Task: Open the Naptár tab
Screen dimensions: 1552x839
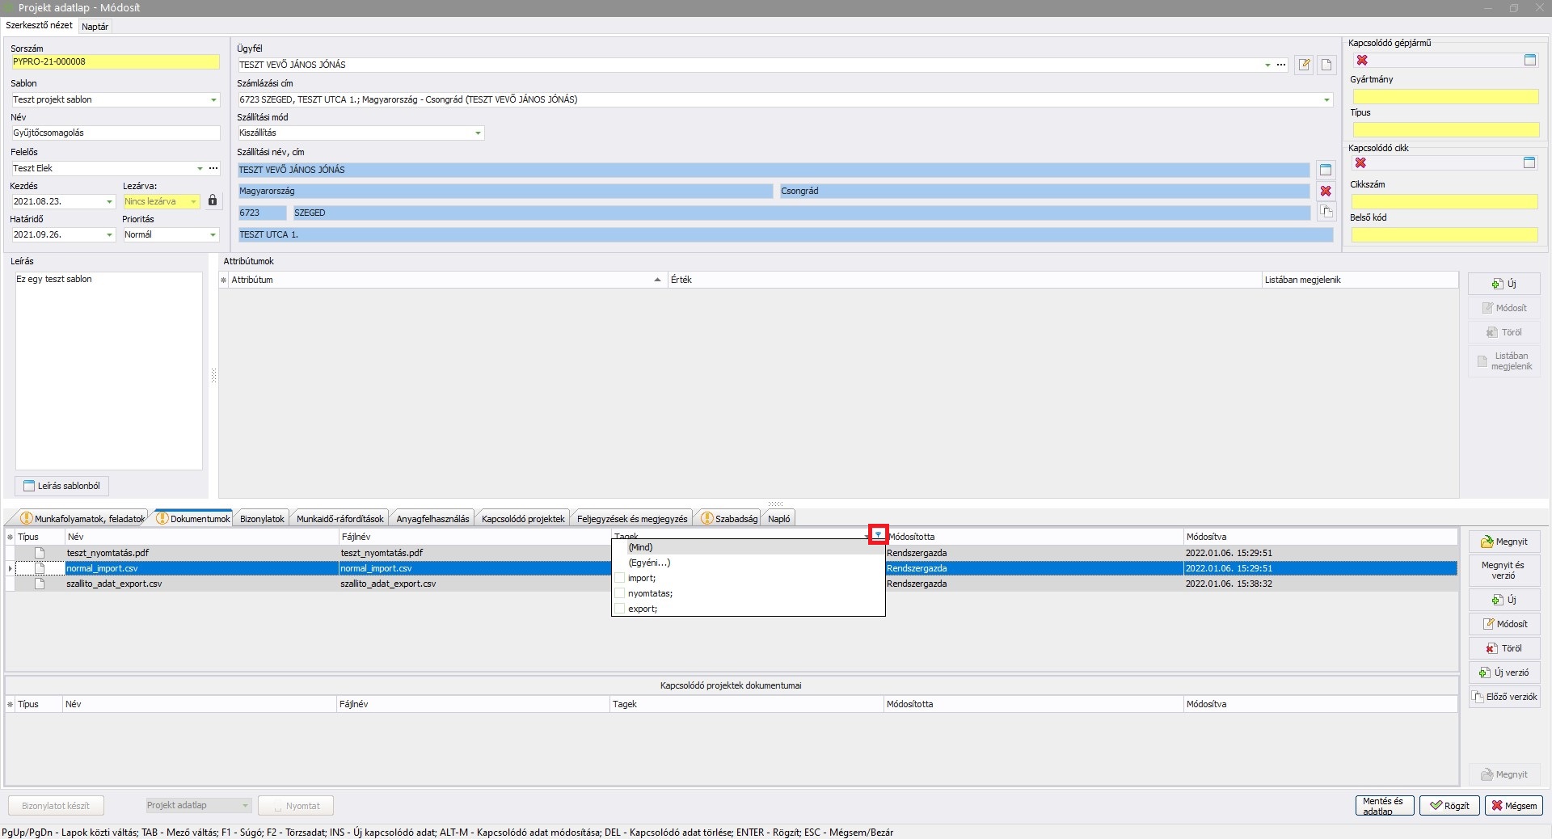Action: tap(95, 27)
